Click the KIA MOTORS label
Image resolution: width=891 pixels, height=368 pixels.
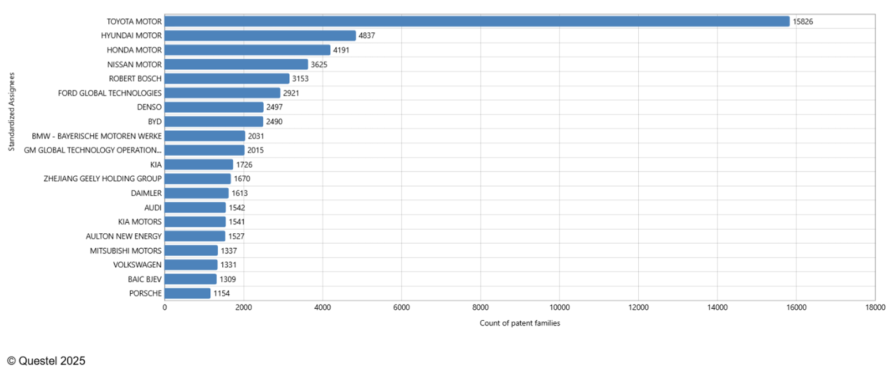point(139,222)
